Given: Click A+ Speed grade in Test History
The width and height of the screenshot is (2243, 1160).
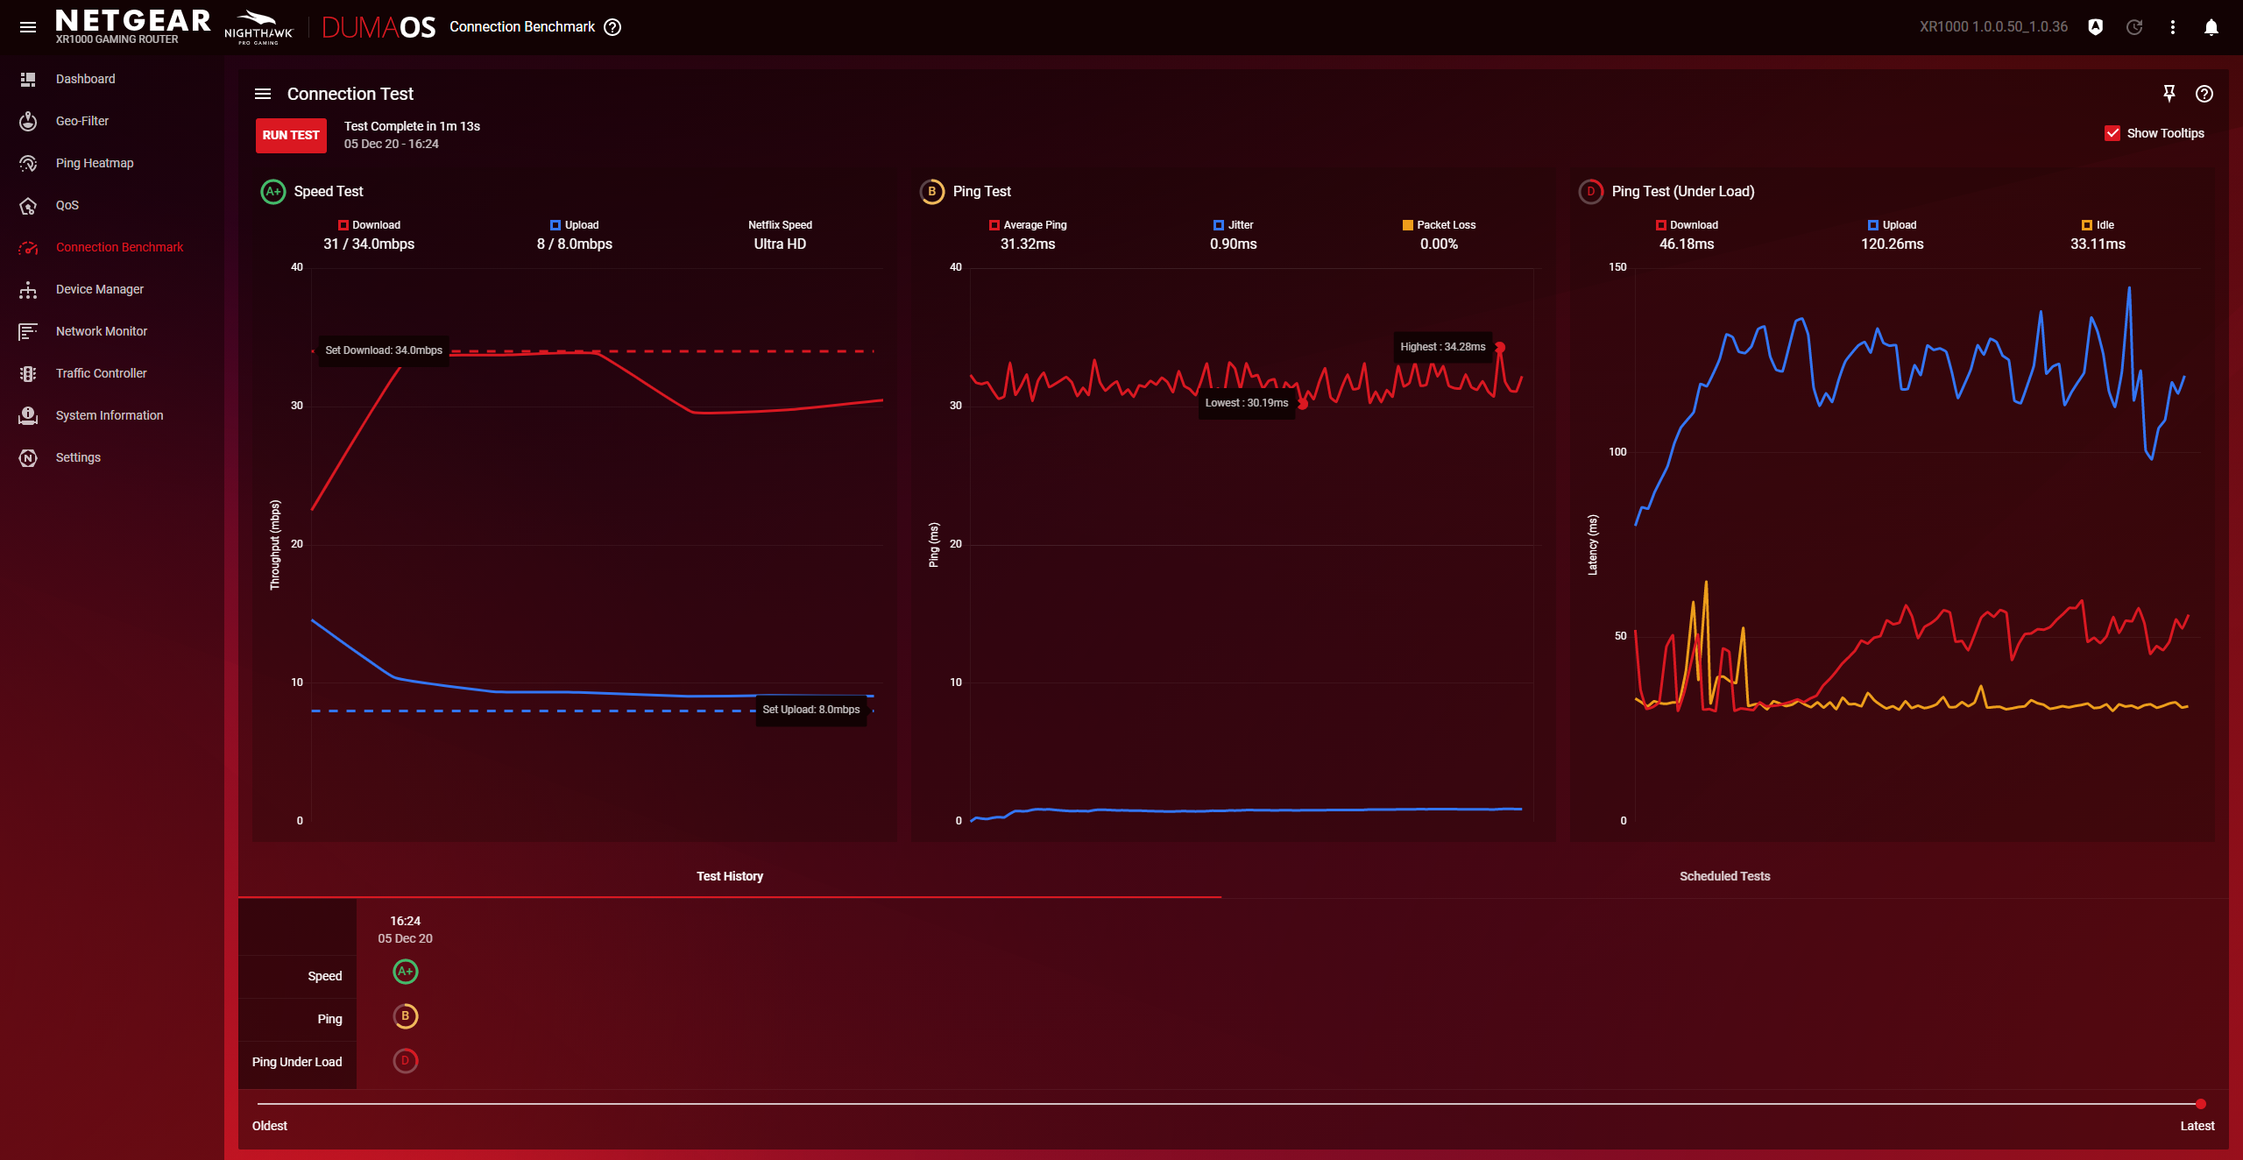Looking at the screenshot, I should pos(405,972).
